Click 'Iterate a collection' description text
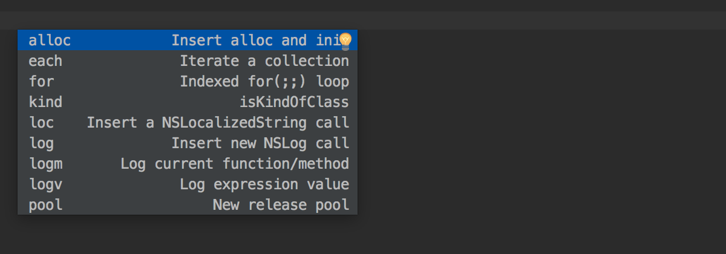Image resolution: width=726 pixels, height=254 pixels. [264, 61]
